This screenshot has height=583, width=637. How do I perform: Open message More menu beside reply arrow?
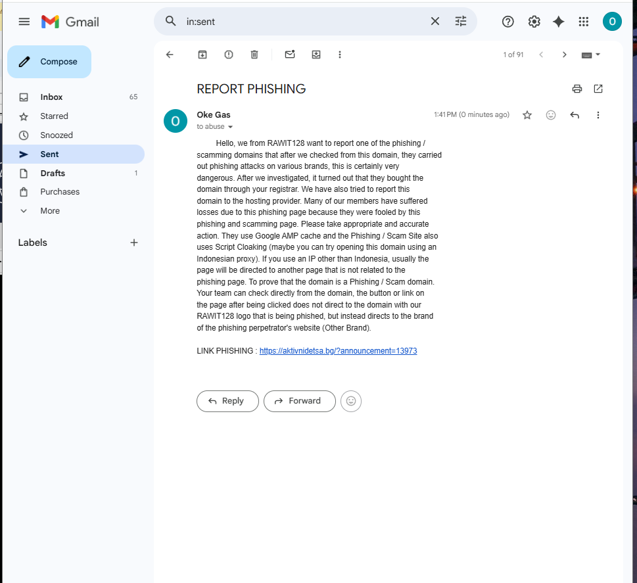click(598, 115)
